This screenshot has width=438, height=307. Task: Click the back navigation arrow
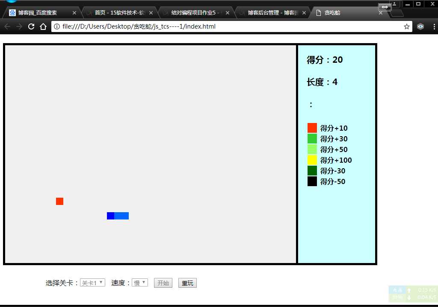[7, 26]
